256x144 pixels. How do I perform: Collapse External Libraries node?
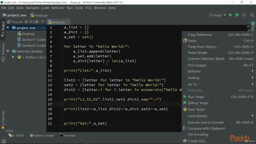[x=8, y=51]
